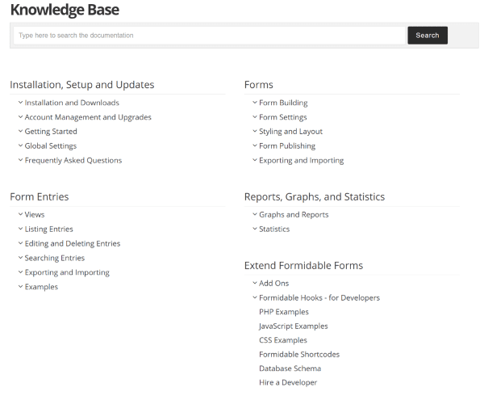Open the Form Settings category
The height and width of the screenshot is (396, 484).
(283, 117)
